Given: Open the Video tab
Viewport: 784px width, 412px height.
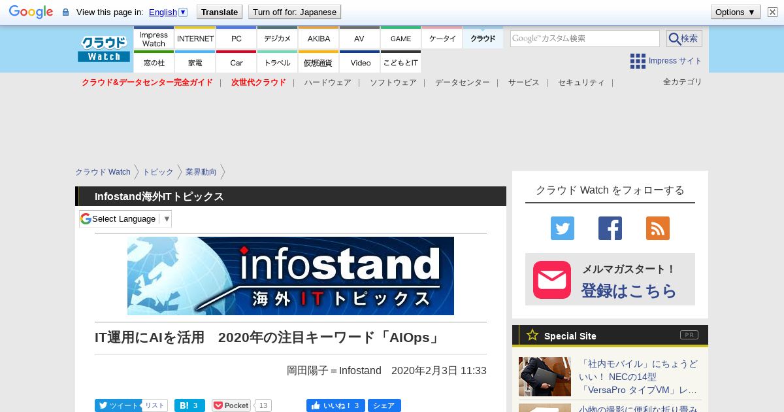Looking at the screenshot, I should pos(360,62).
